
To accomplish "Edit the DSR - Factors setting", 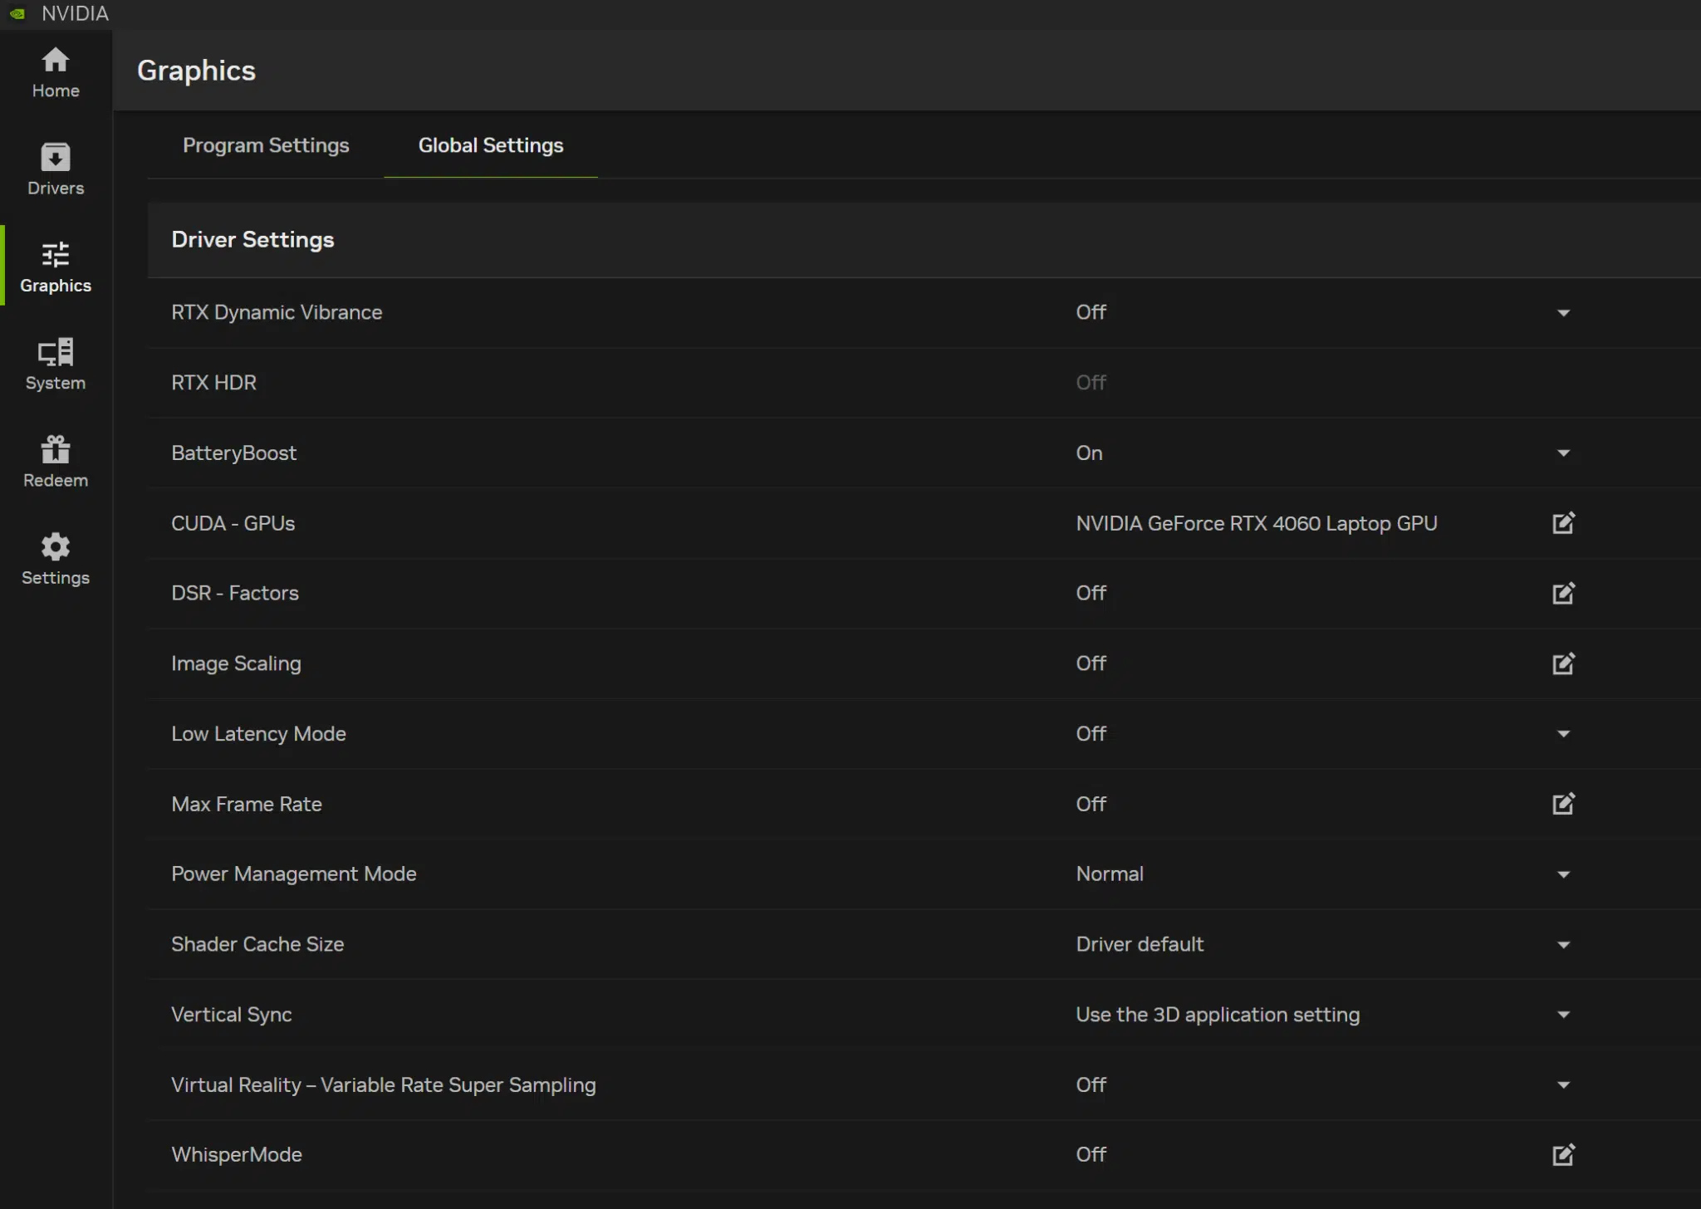I will click(1563, 593).
